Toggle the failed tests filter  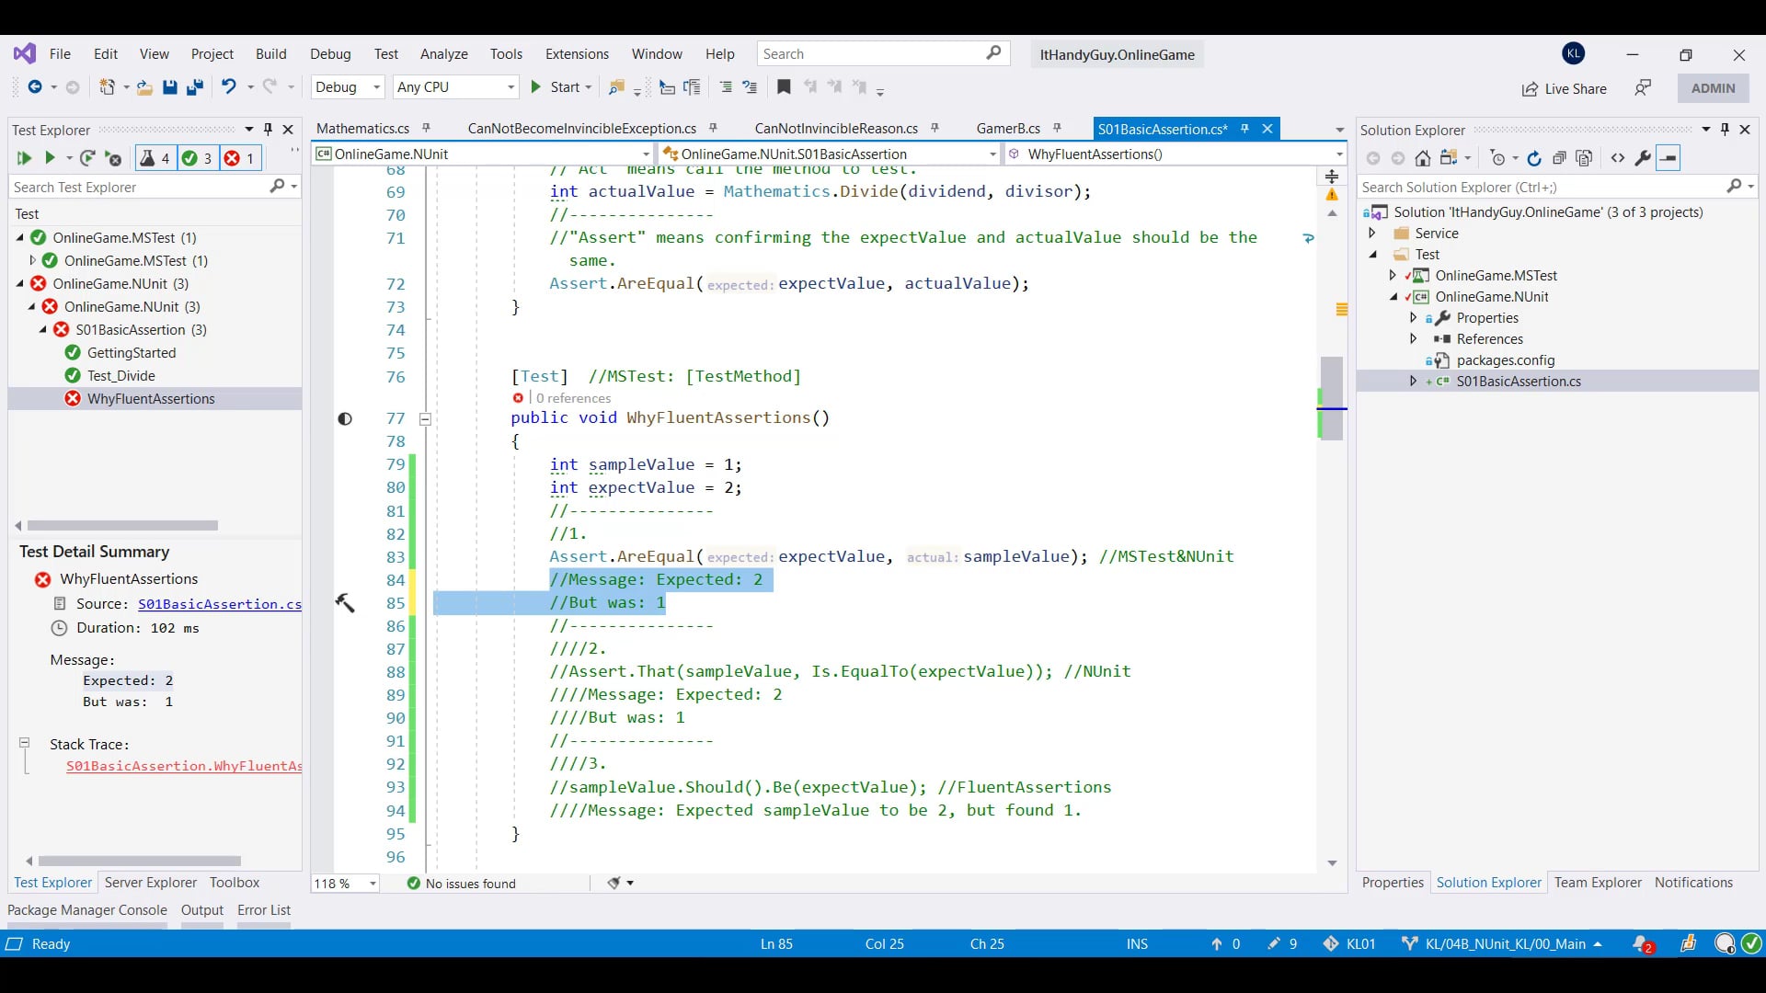pyautogui.click(x=239, y=157)
